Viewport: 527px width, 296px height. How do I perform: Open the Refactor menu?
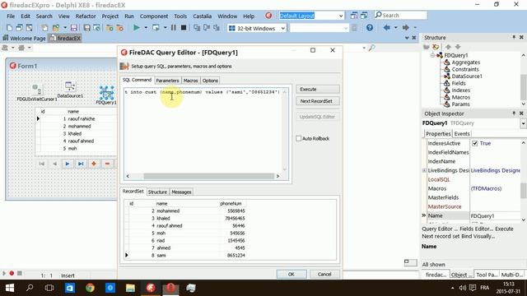coord(86,16)
